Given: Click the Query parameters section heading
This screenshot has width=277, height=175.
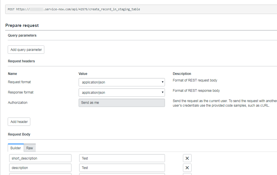Looking at the screenshot, I should [x=22, y=35].
